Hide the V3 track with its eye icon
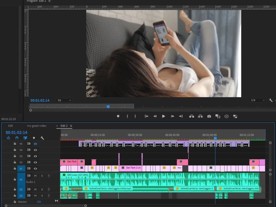This screenshot has width=276, height=207. click(x=35, y=156)
